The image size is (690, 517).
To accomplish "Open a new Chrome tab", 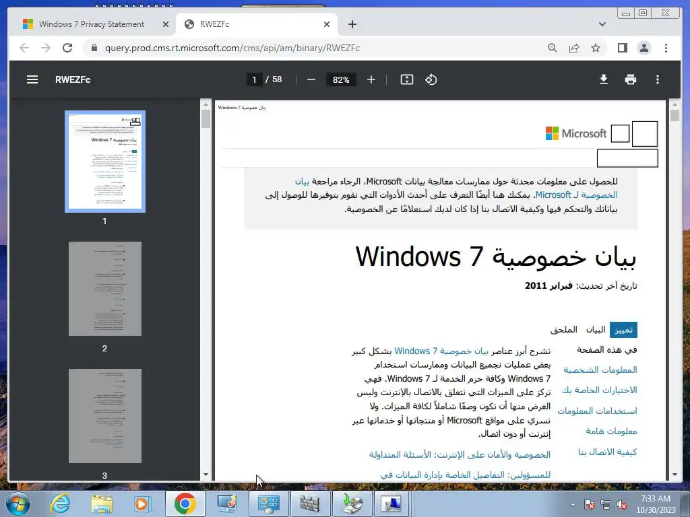I will [352, 24].
